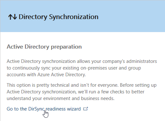Click the empty blue header banner area

pos(131,17)
